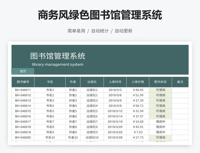This screenshot has width=200, height=153.
Task: Select the 作者2 cell
Action: (x=73, y=95)
